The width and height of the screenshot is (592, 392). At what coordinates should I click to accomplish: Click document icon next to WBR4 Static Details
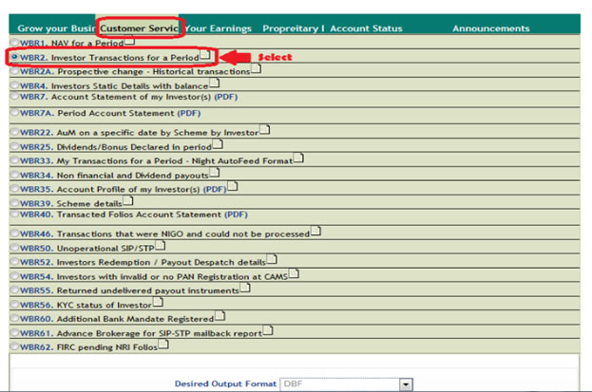215,83
